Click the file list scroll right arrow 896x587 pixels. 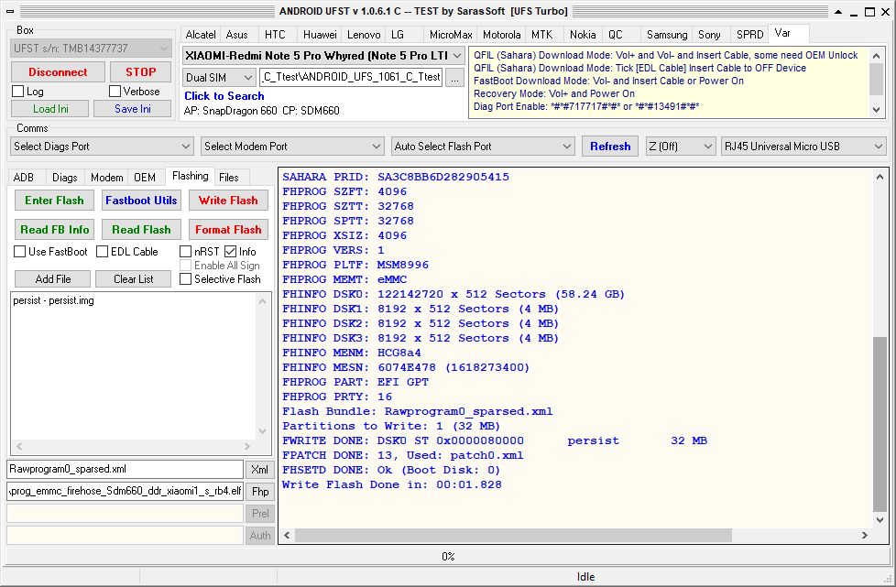point(247,447)
